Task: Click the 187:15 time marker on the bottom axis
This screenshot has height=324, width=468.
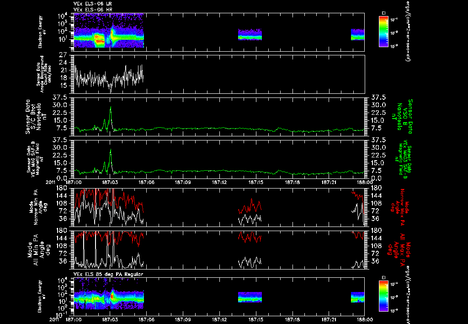Action: click(x=256, y=319)
